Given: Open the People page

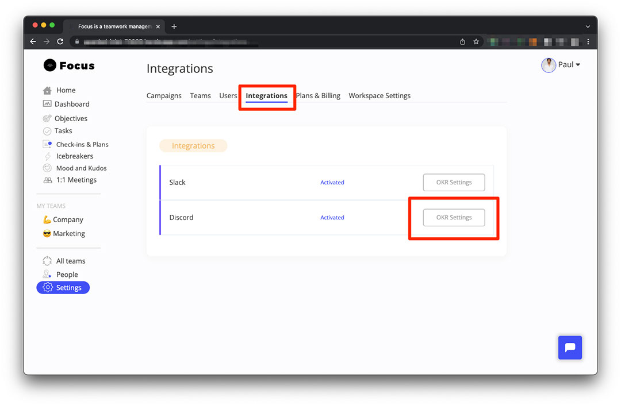Looking at the screenshot, I should point(67,274).
